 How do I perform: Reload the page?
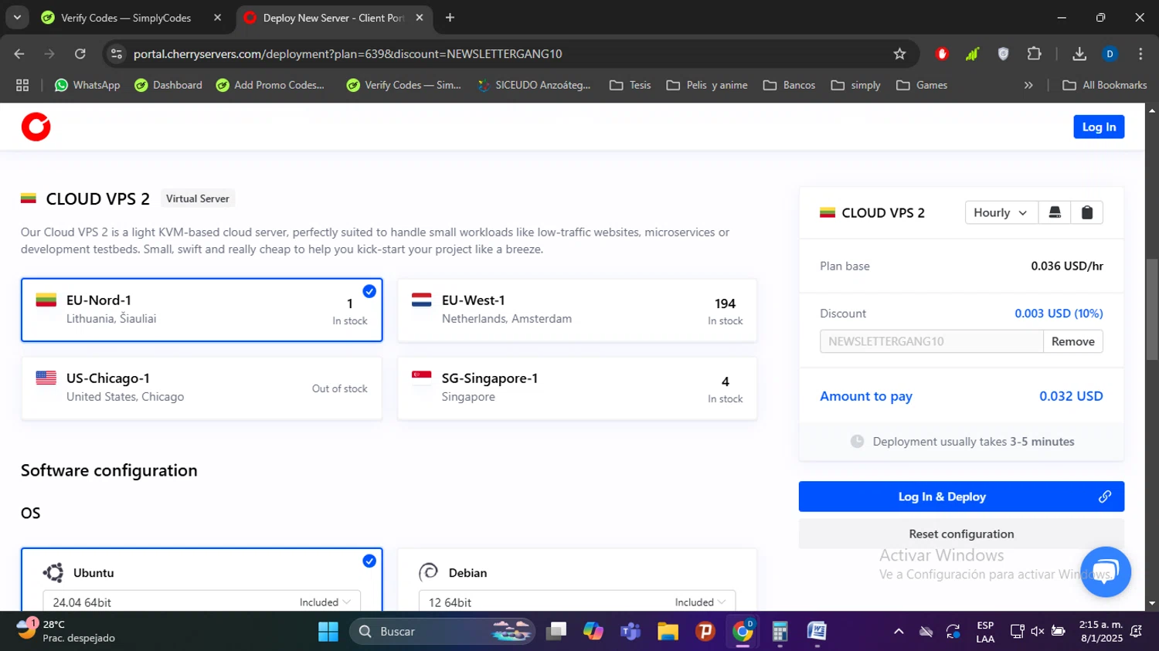[80, 54]
